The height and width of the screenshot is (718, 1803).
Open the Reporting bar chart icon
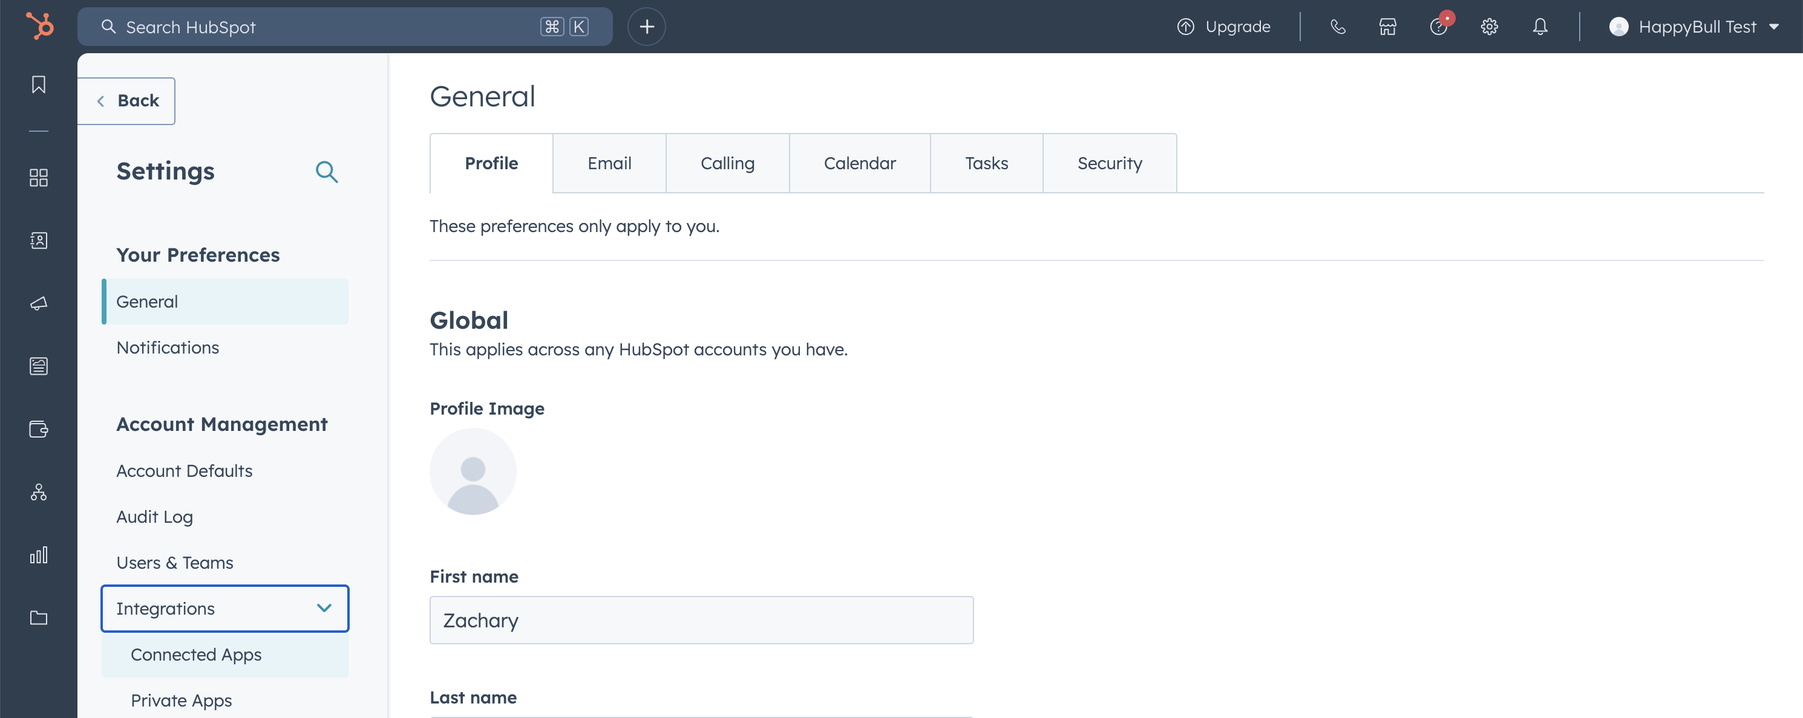tap(39, 555)
